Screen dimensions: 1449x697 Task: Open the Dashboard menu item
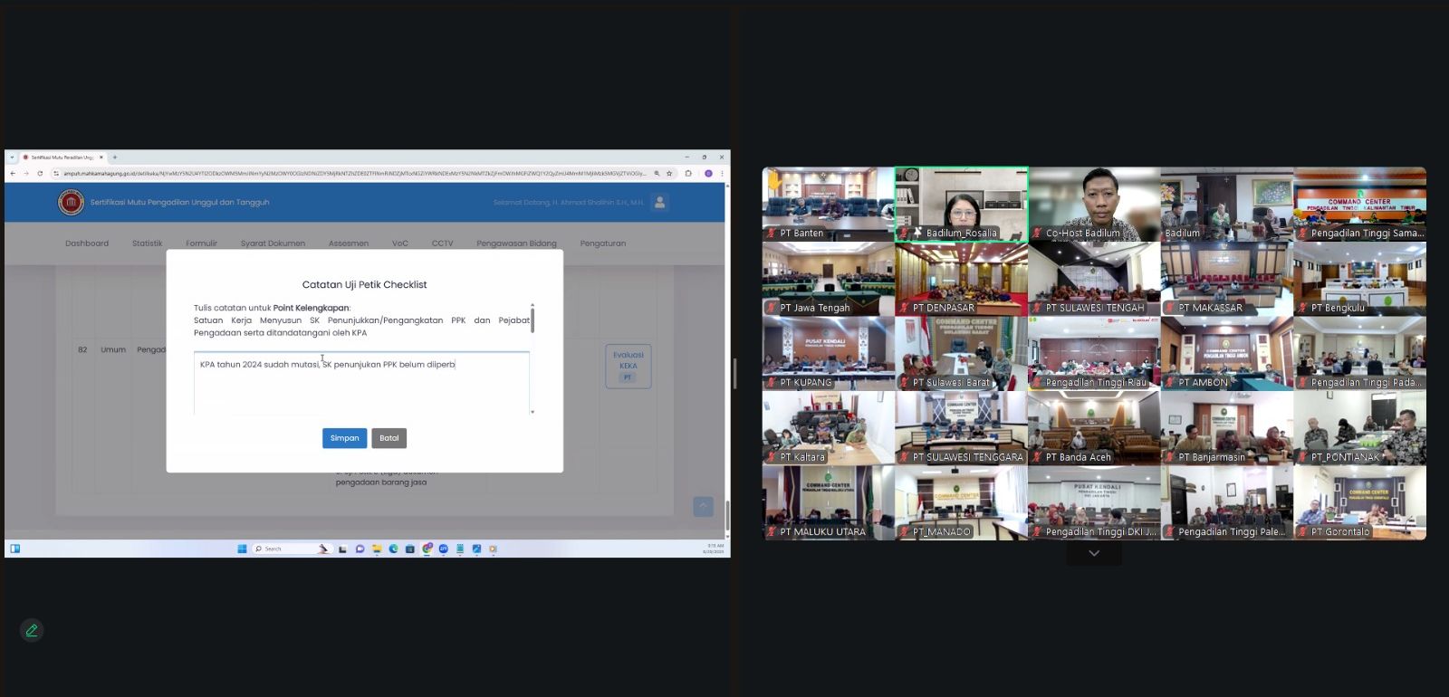(87, 243)
